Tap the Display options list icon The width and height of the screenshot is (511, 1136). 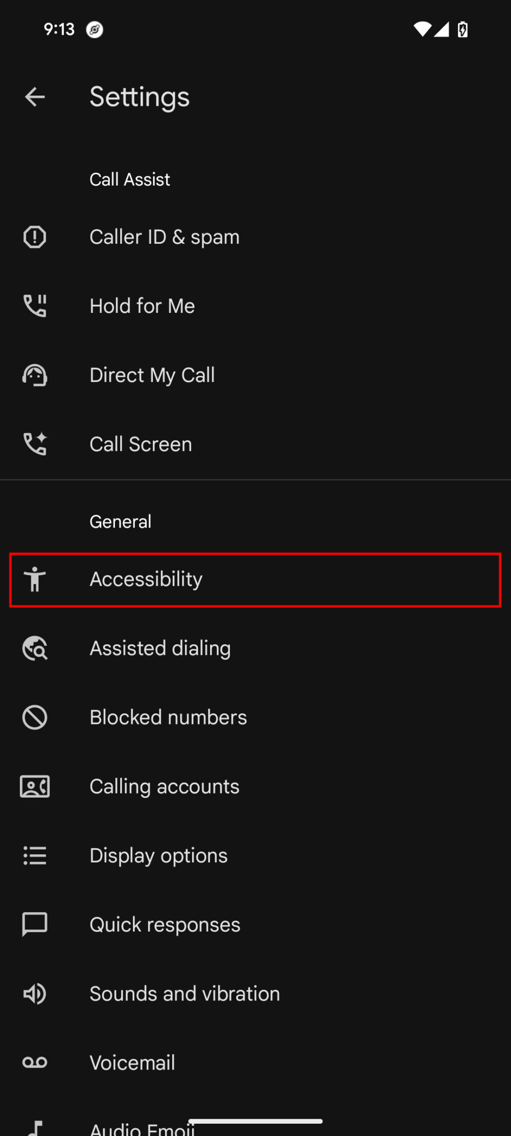pos(35,855)
